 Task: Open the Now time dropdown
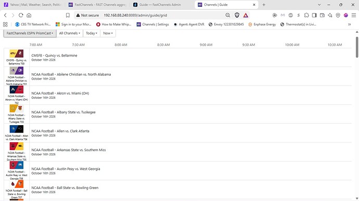click(x=108, y=33)
